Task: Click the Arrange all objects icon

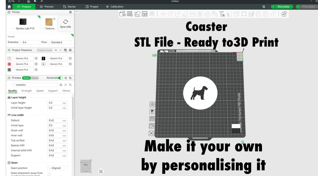Action: 145,14
